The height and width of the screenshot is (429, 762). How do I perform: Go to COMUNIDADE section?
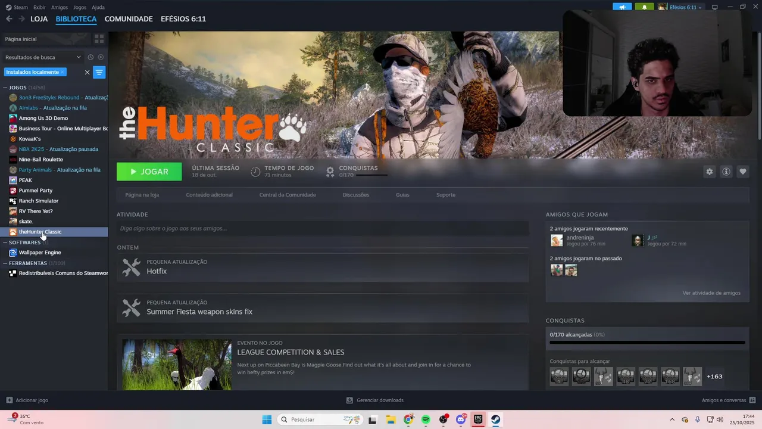click(129, 19)
